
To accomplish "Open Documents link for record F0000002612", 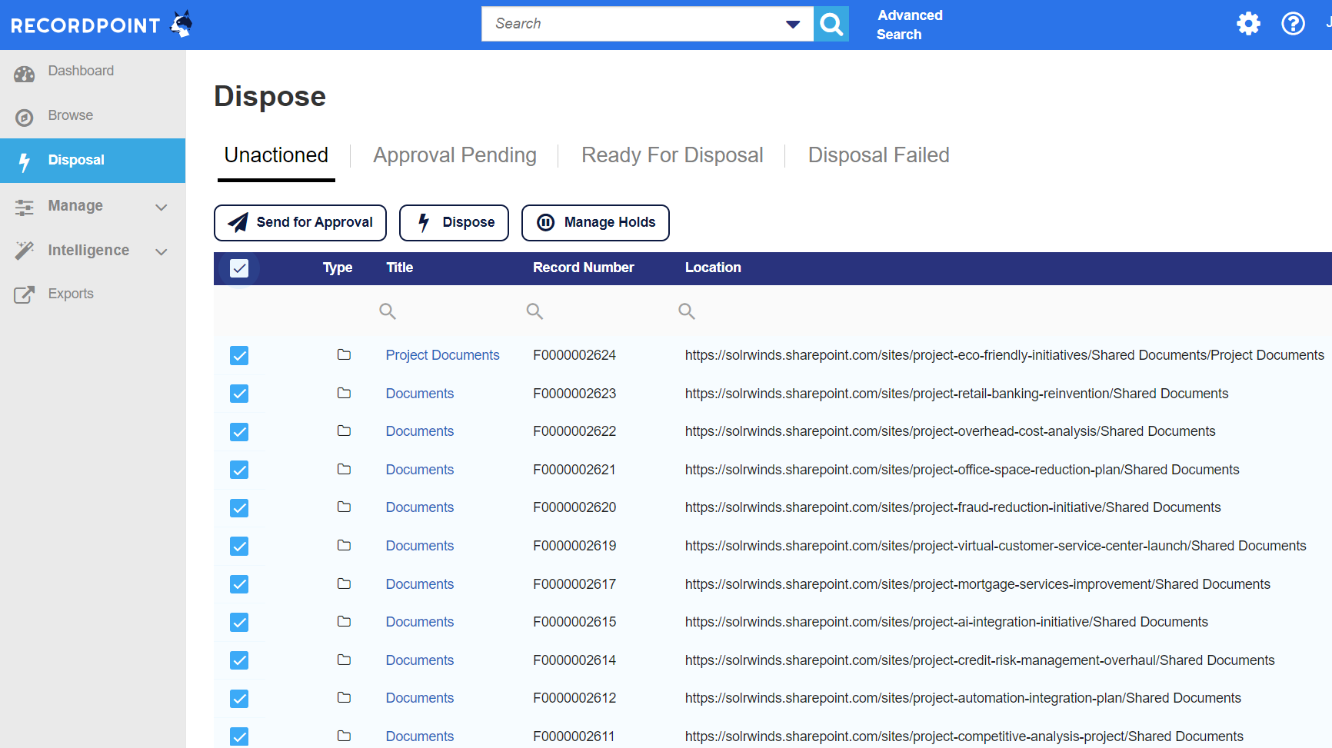I will [420, 698].
